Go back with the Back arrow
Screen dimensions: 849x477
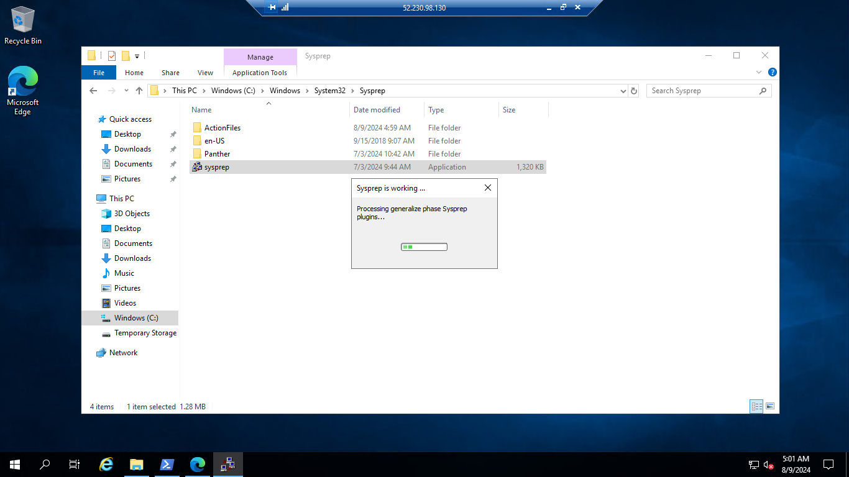coord(93,91)
